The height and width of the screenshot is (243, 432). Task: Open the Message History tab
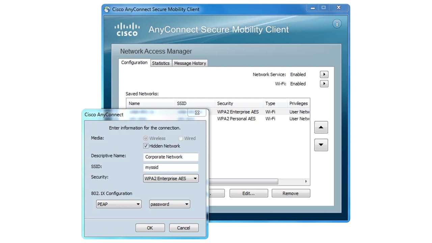190,63
